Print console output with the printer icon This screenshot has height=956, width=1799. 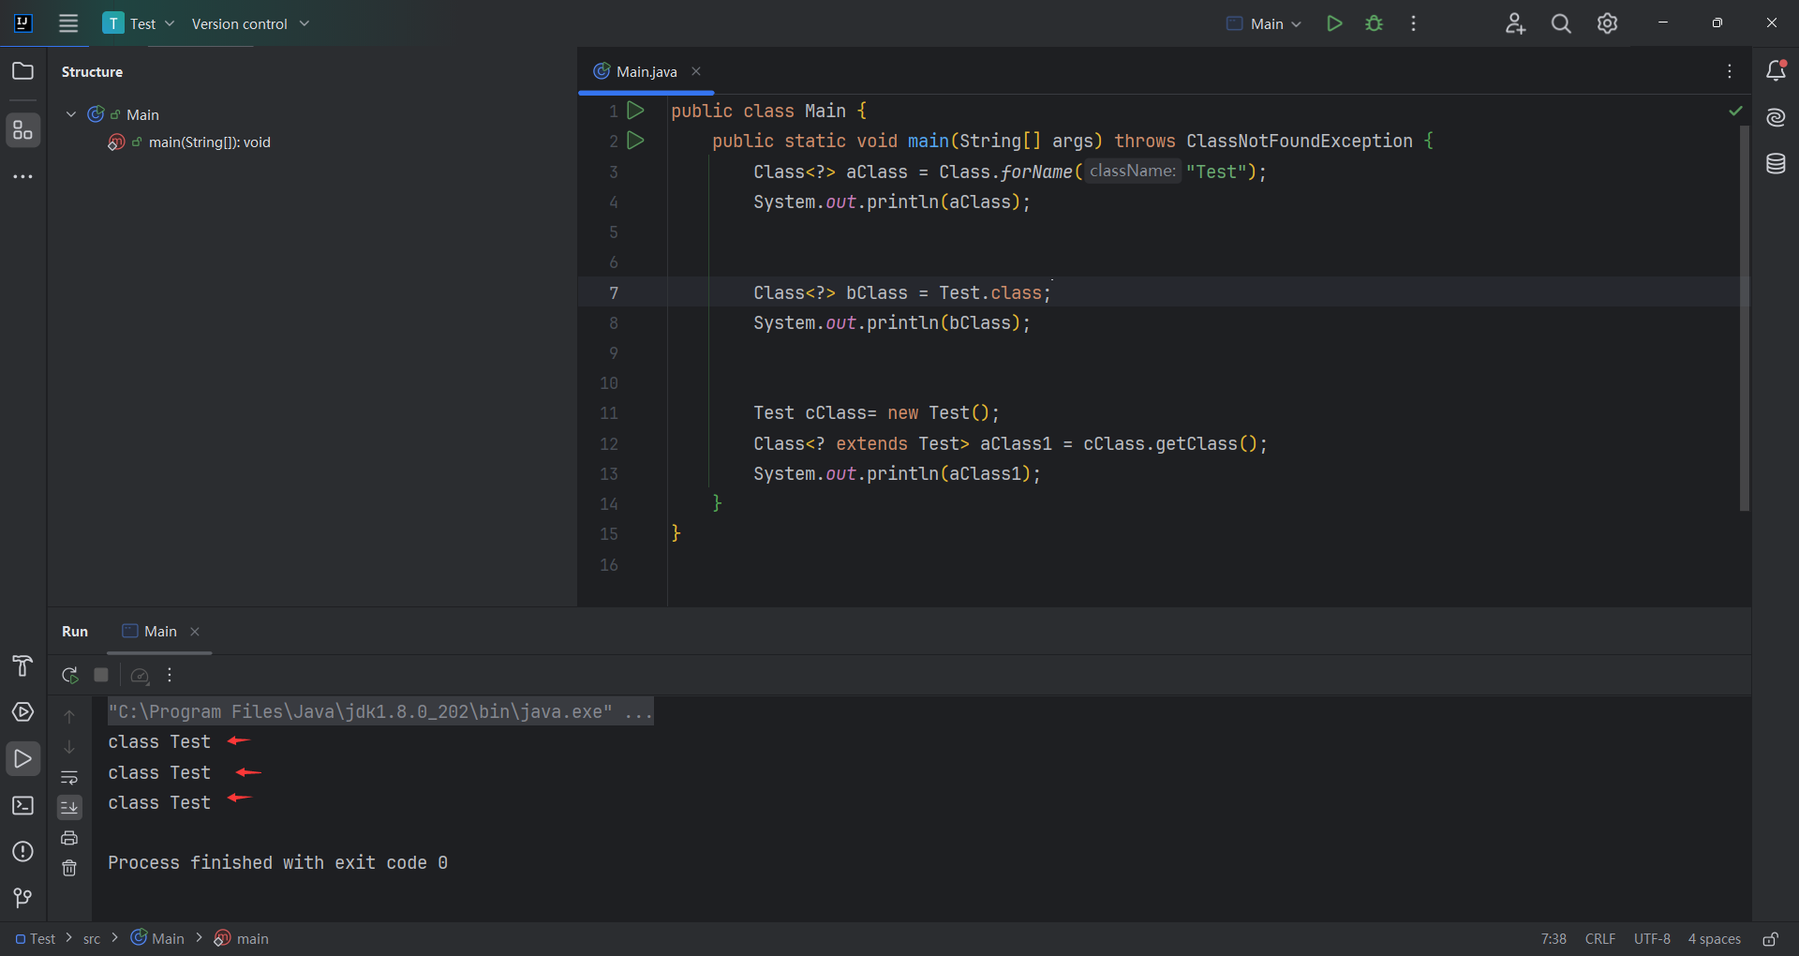pyautogui.click(x=69, y=838)
